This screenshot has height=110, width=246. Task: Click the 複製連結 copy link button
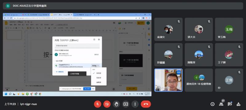coord(60,72)
